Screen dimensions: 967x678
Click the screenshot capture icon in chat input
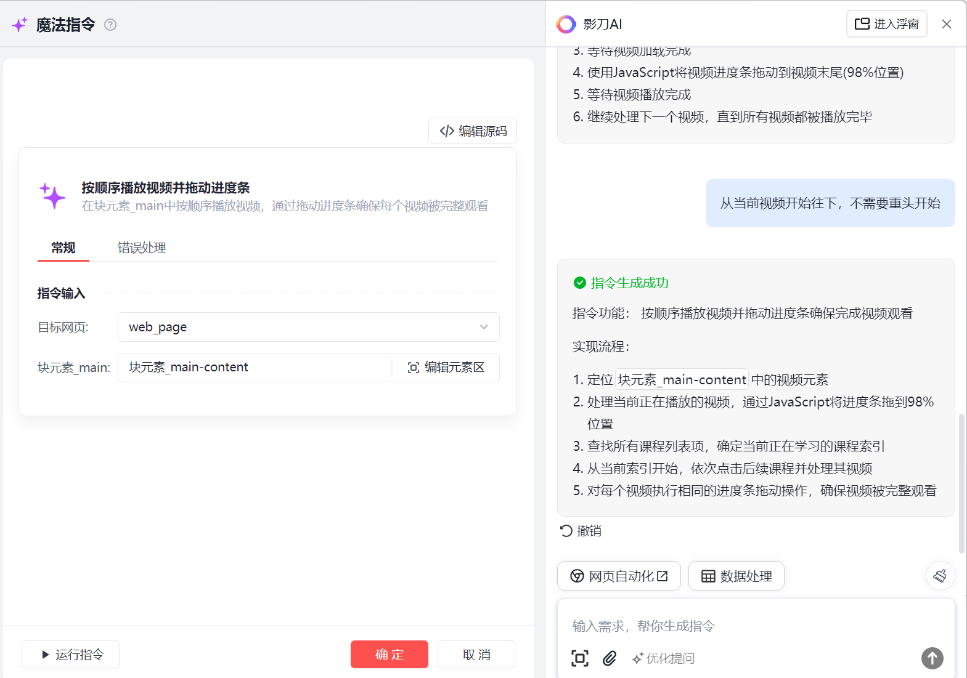579,658
